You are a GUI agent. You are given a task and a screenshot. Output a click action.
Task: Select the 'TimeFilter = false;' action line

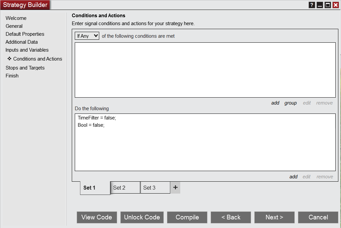[97, 118]
